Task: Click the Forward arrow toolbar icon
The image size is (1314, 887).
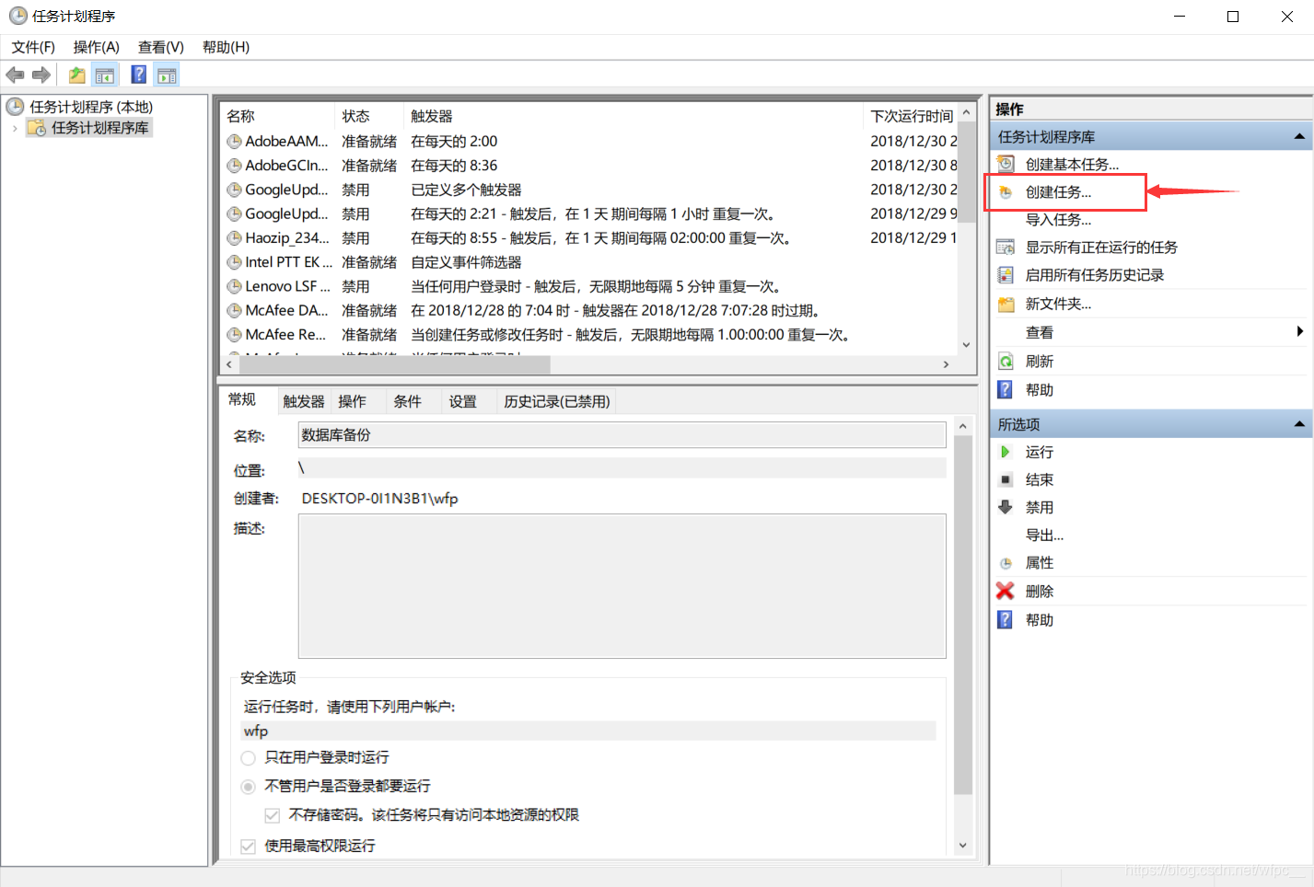Action: pos(41,75)
